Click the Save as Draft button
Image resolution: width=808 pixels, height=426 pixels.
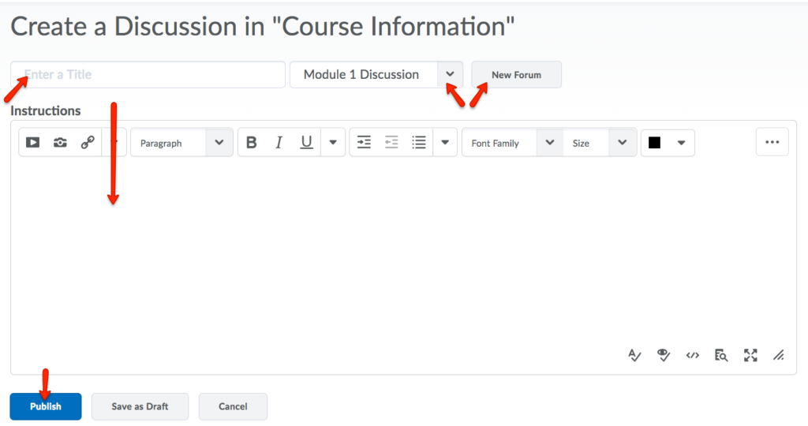[140, 406]
